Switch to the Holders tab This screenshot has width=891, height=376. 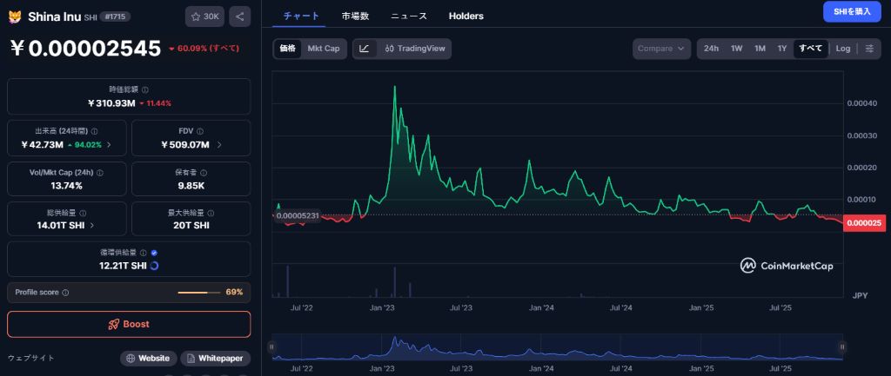coord(466,16)
